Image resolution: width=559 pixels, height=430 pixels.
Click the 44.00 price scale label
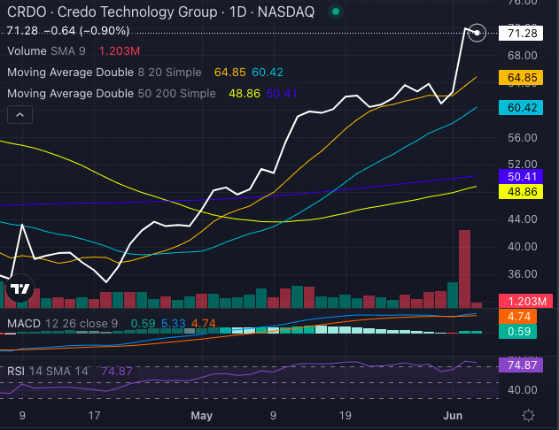(523, 219)
